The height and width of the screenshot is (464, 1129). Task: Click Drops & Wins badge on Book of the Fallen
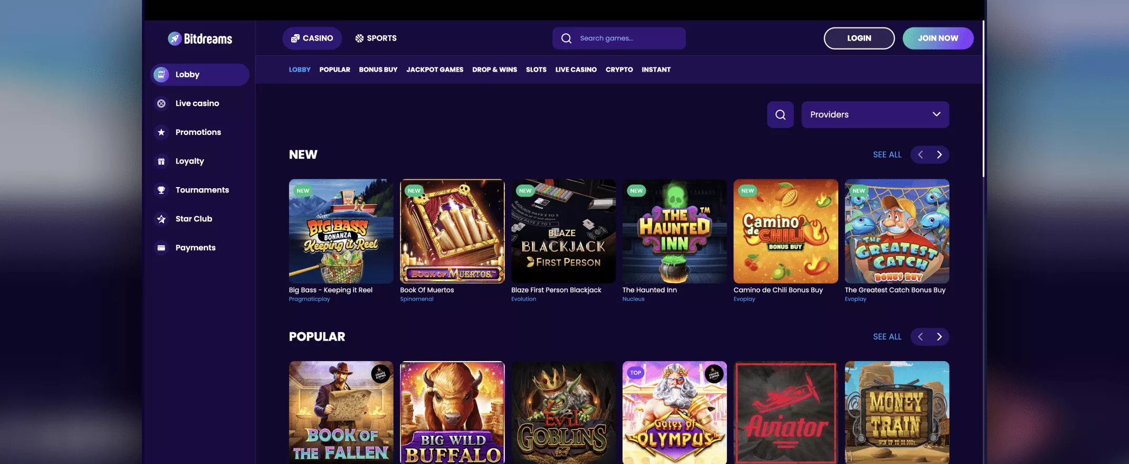point(380,374)
